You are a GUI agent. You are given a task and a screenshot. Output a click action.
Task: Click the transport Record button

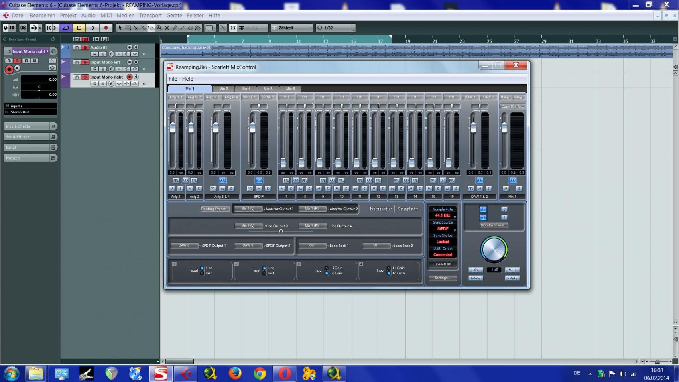pos(106,28)
